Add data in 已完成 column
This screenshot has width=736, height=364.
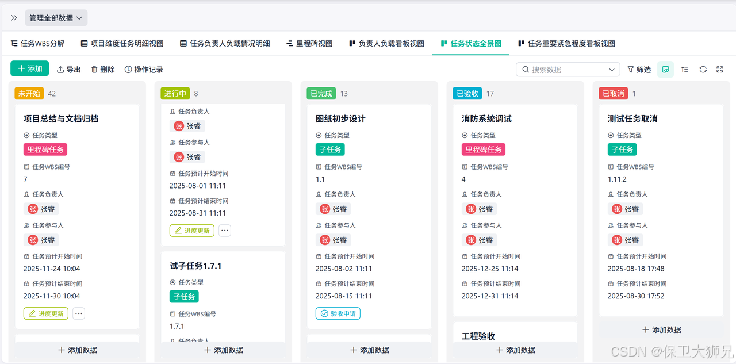tap(370, 350)
